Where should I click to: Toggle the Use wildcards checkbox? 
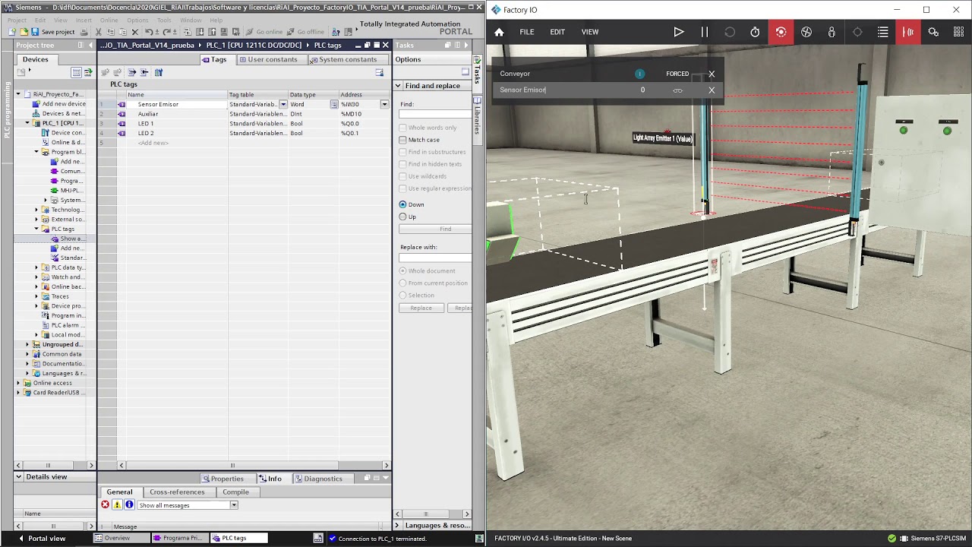point(403,176)
